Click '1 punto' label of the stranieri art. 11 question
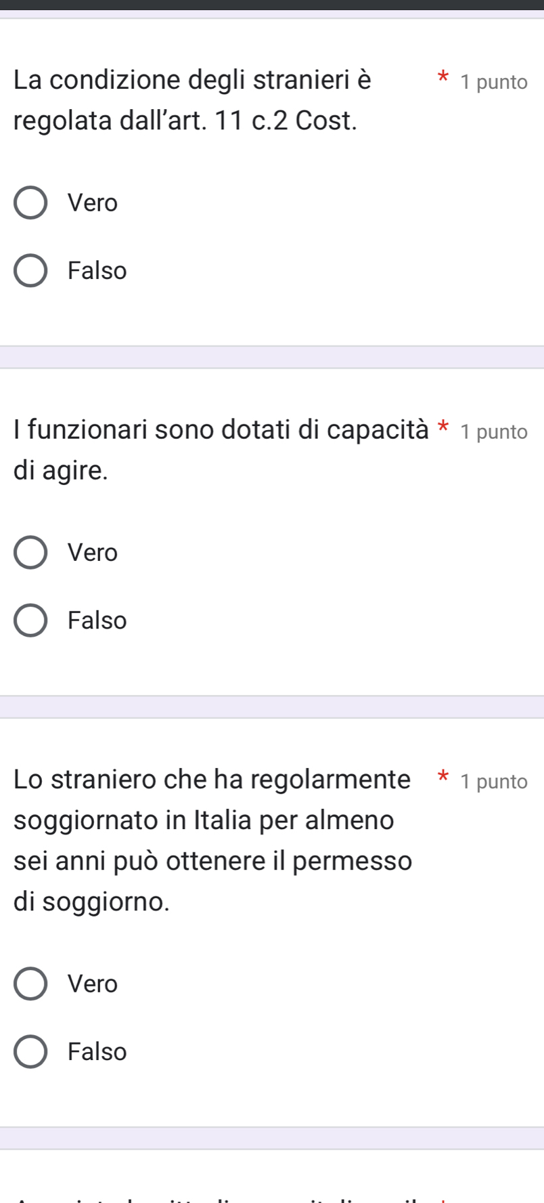 pos(494,82)
